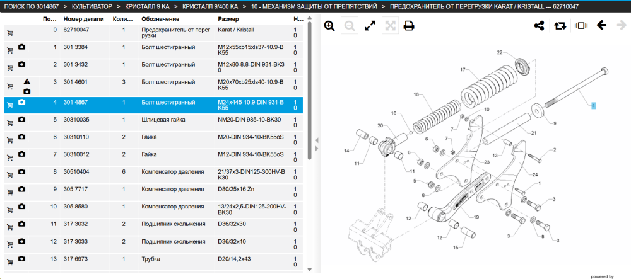Expand the parts list panel right arrow
This screenshot has height=279, width=631.
(317, 149)
